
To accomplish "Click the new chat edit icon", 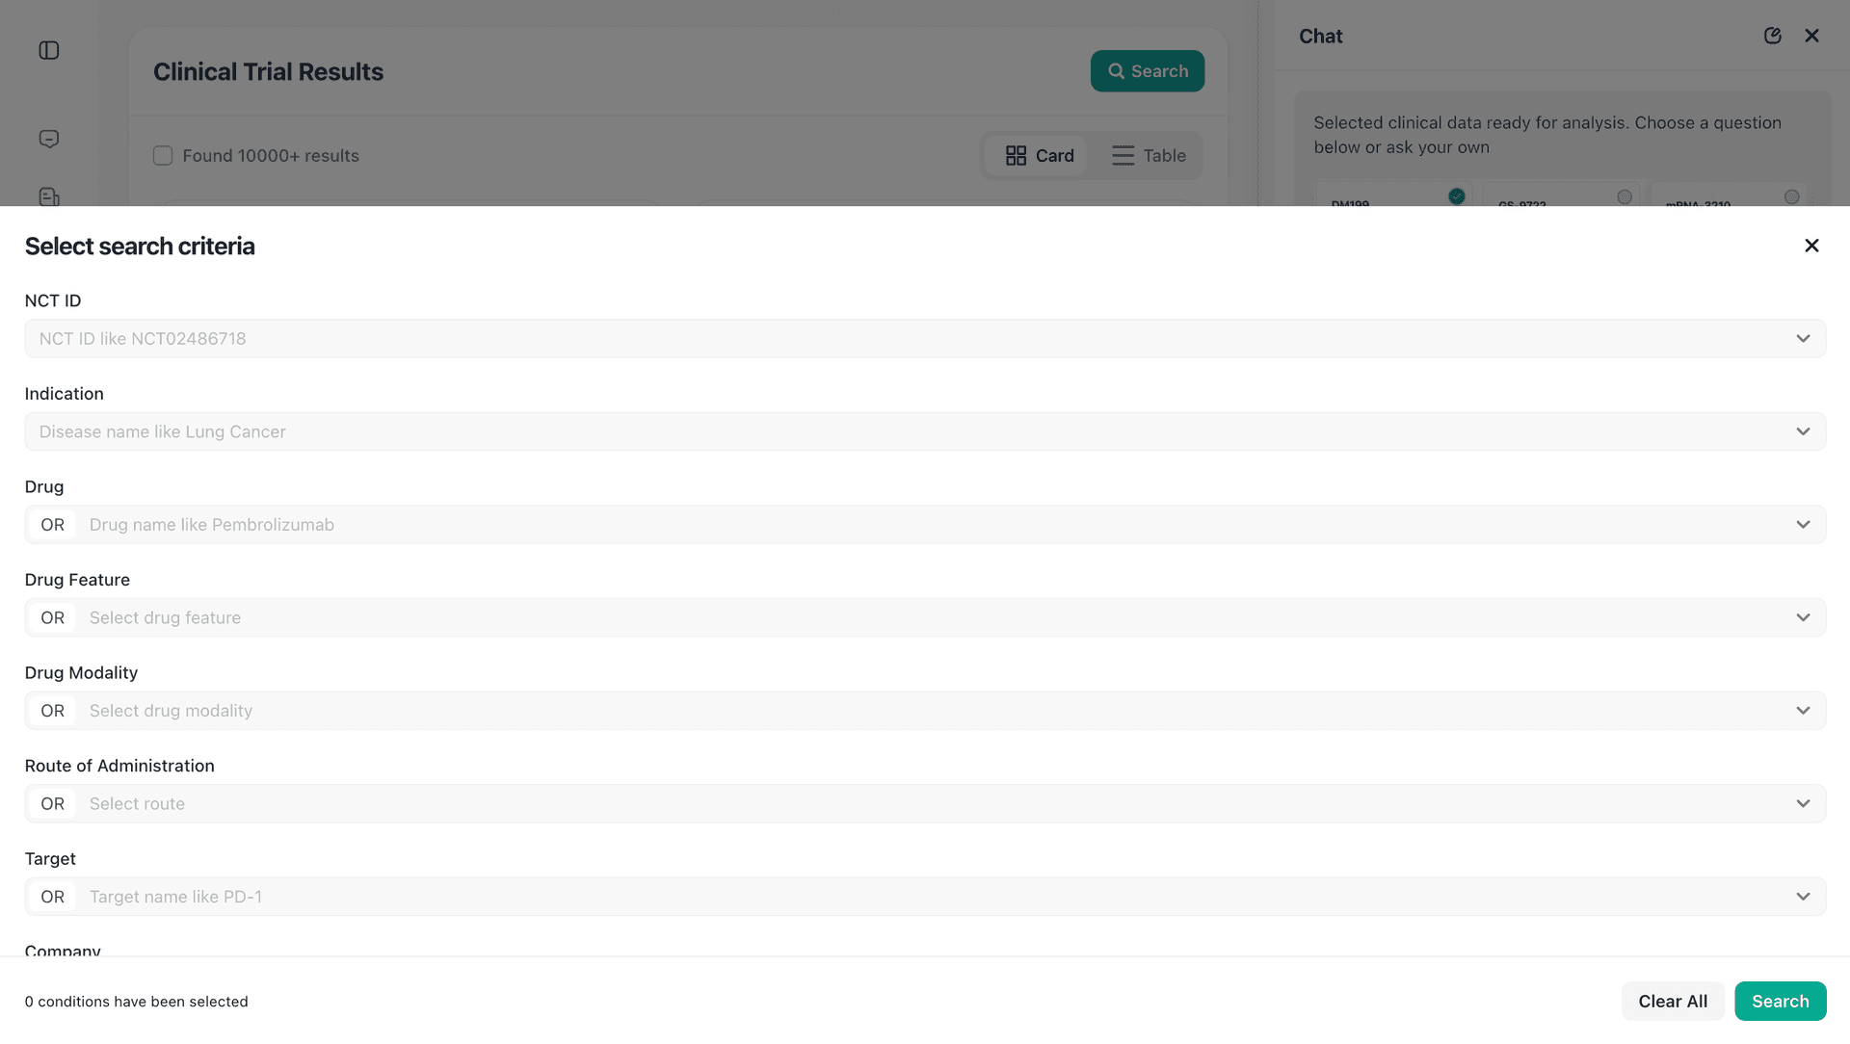I will tap(1772, 36).
